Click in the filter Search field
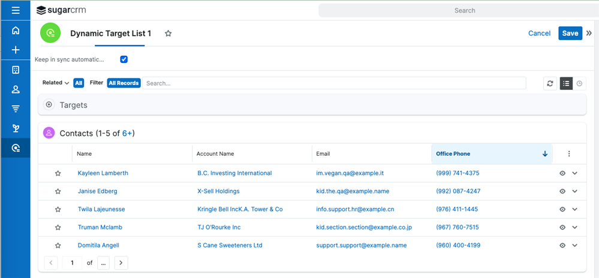Screen dimensions: 599x278 334,83
